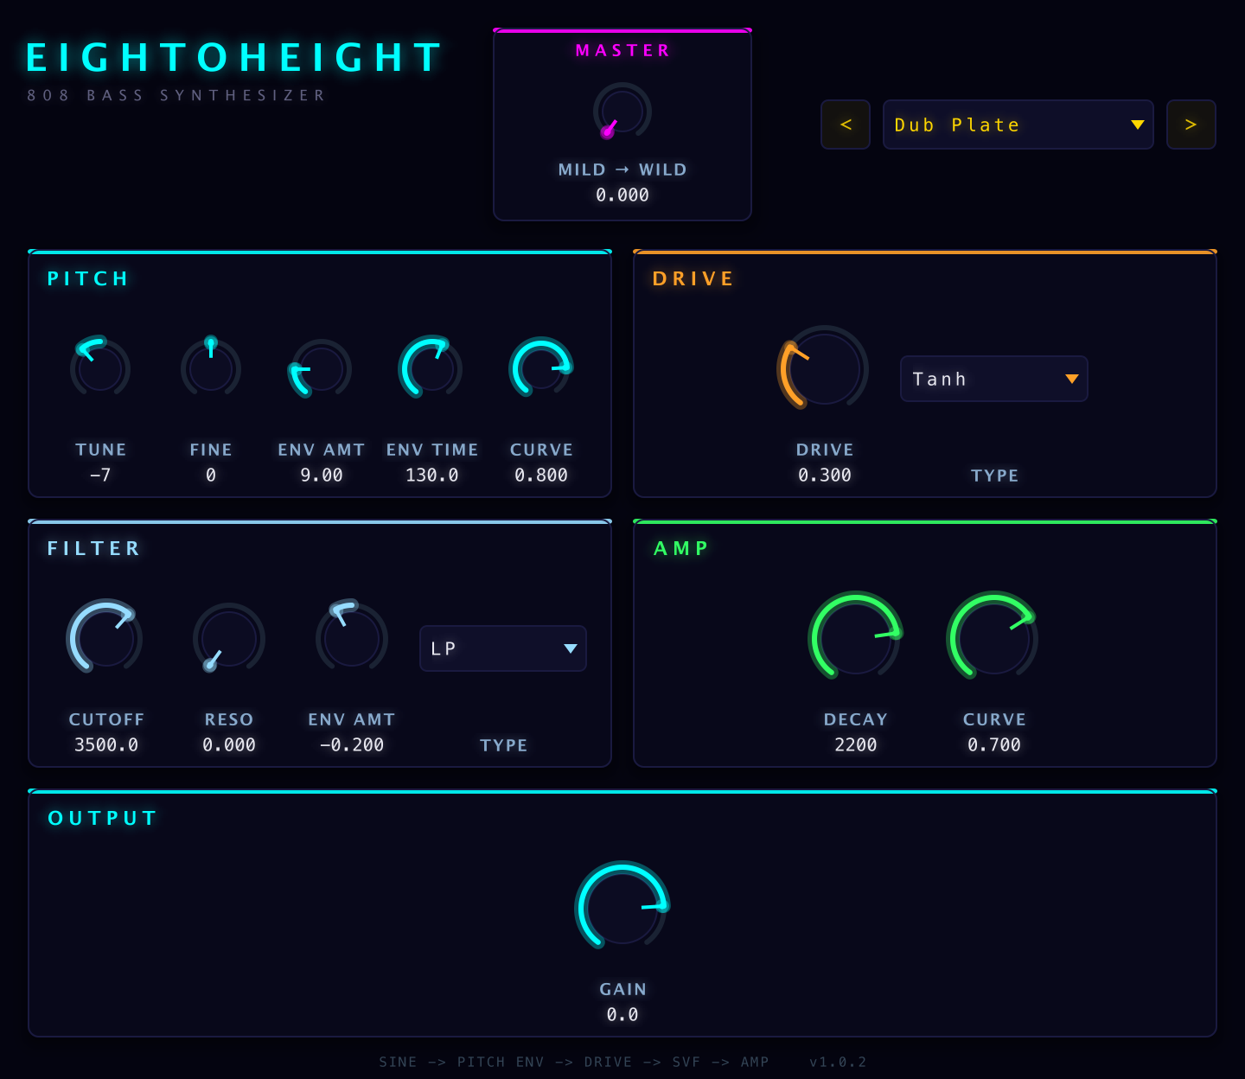Click the EIGHTOHEIGHT title logo
Image resolution: width=1245 pixels, height=1079 pixels.
233,58
